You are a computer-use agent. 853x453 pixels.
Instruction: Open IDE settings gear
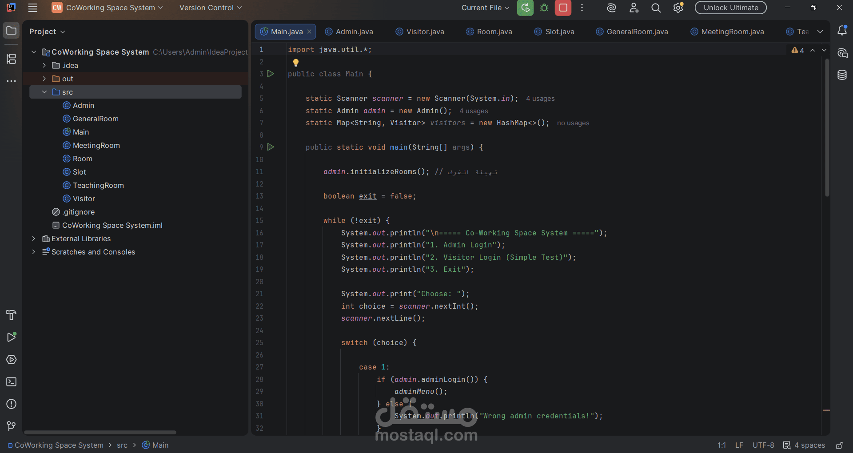678,8
